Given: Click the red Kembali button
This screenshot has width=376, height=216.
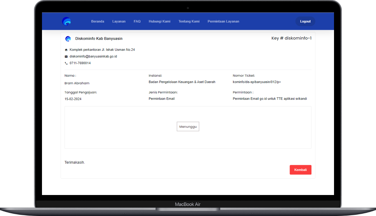Looking at the screenshot, I should tap(301, 170).
